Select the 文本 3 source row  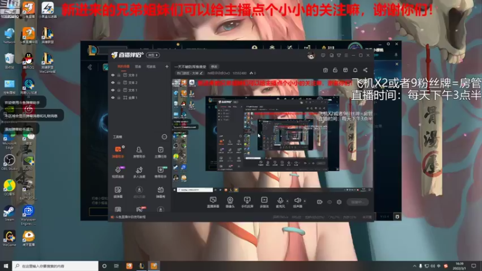click(140, 75)
